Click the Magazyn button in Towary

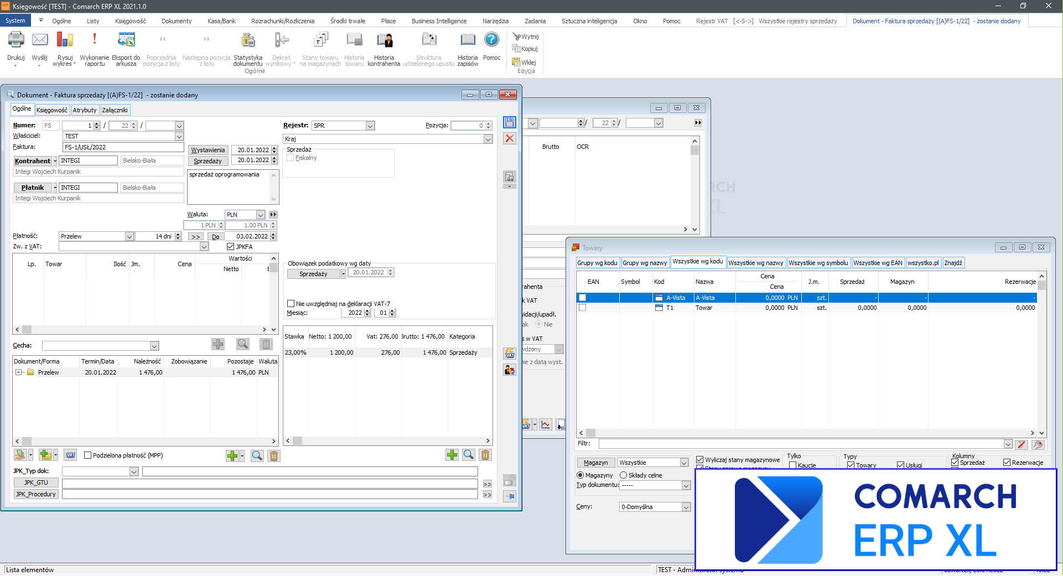pyautogui.click(x=596, y=463)
